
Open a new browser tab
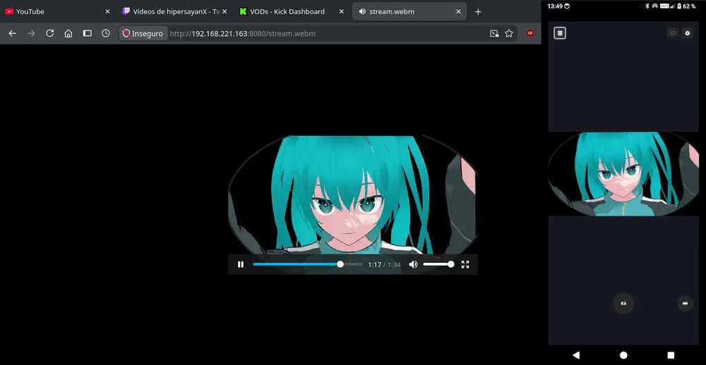(478, 12)
